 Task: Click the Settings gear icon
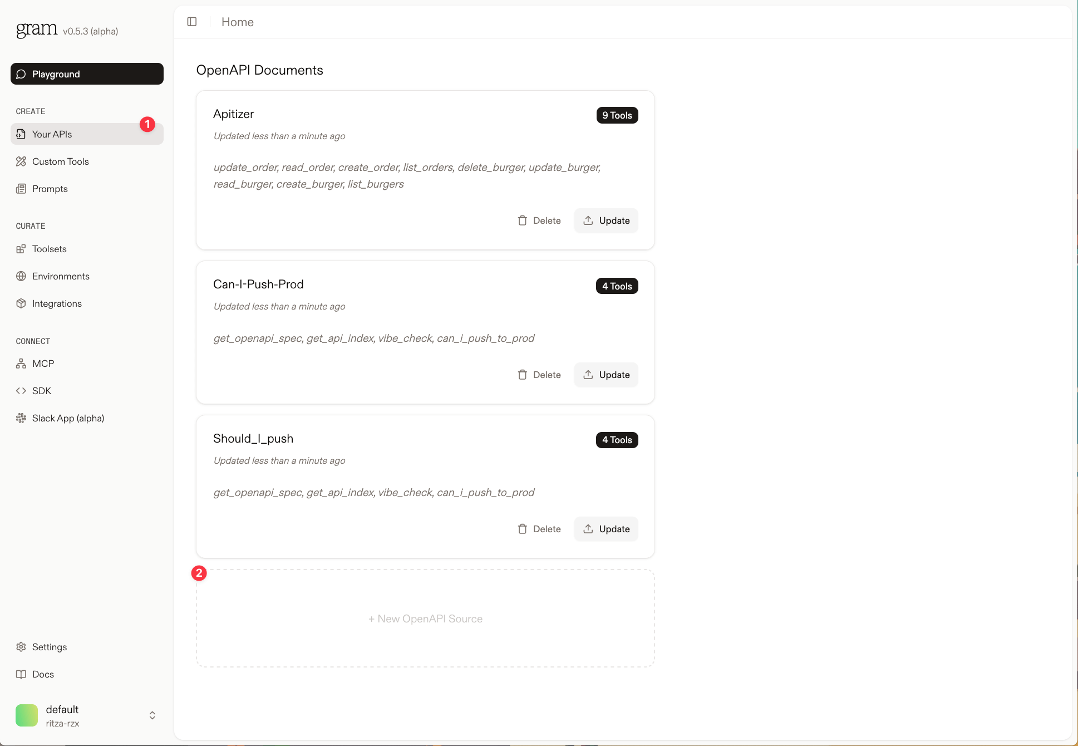[x=21, y=647]
